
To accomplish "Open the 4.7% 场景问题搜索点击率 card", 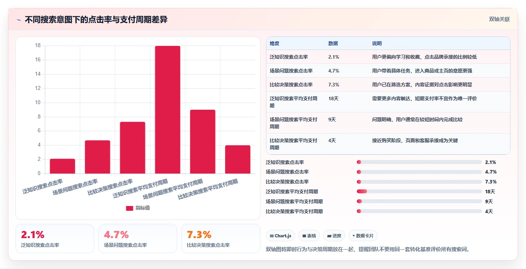I will pyautogui.click(x=138, y=238).
